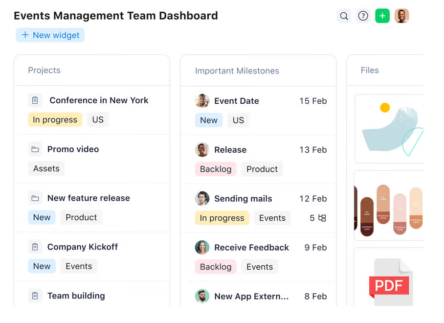The width and height of the screenshot is (444, 323).
Task: Click folder icon beside New feature release
Action: pyautogui.click(x=35, y=198)
